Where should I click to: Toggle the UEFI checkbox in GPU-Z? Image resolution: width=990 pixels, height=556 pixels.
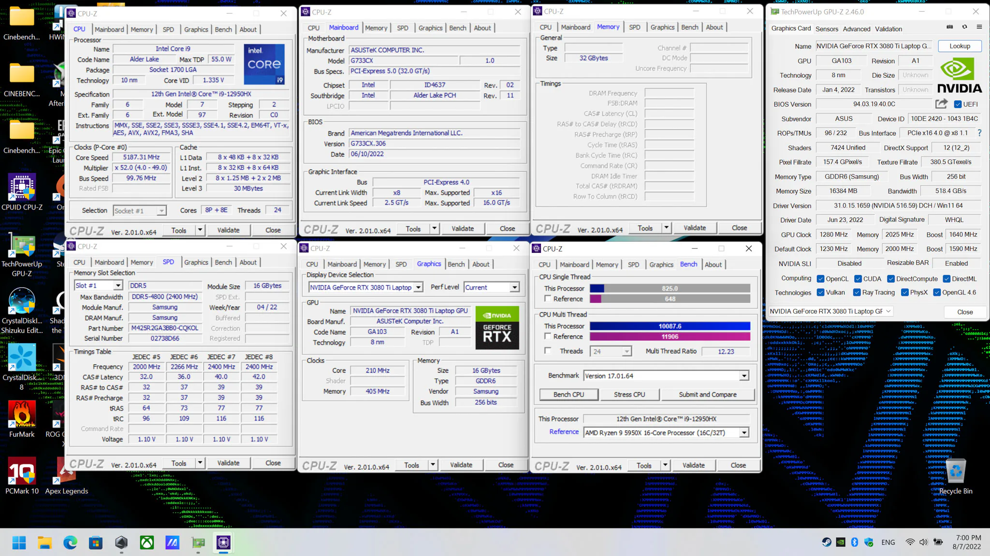click(x=958, y=104)
